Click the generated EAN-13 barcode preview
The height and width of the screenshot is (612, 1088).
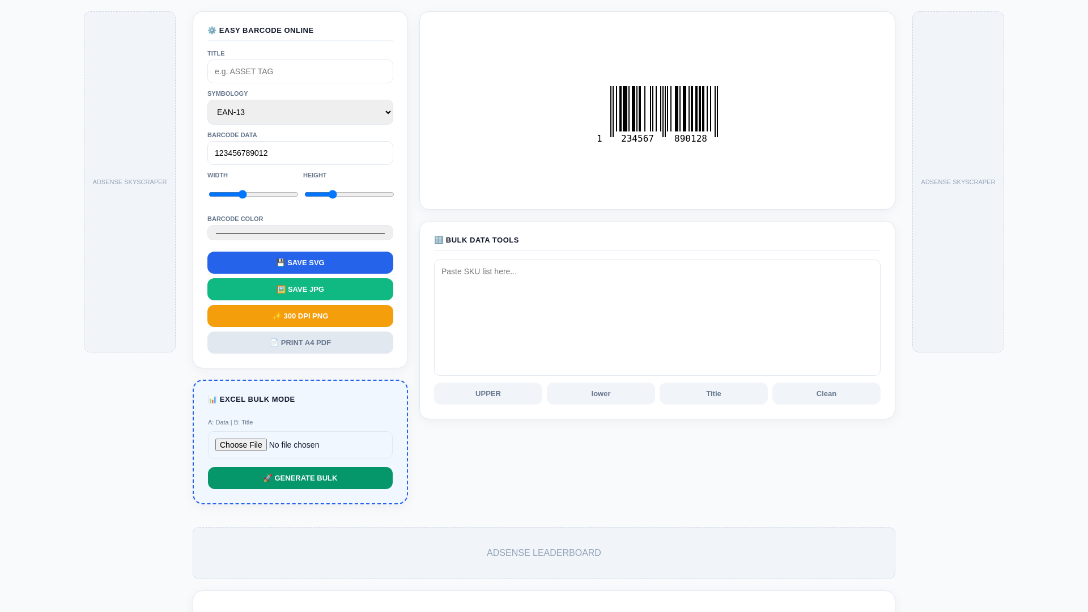tap(657, 114)
